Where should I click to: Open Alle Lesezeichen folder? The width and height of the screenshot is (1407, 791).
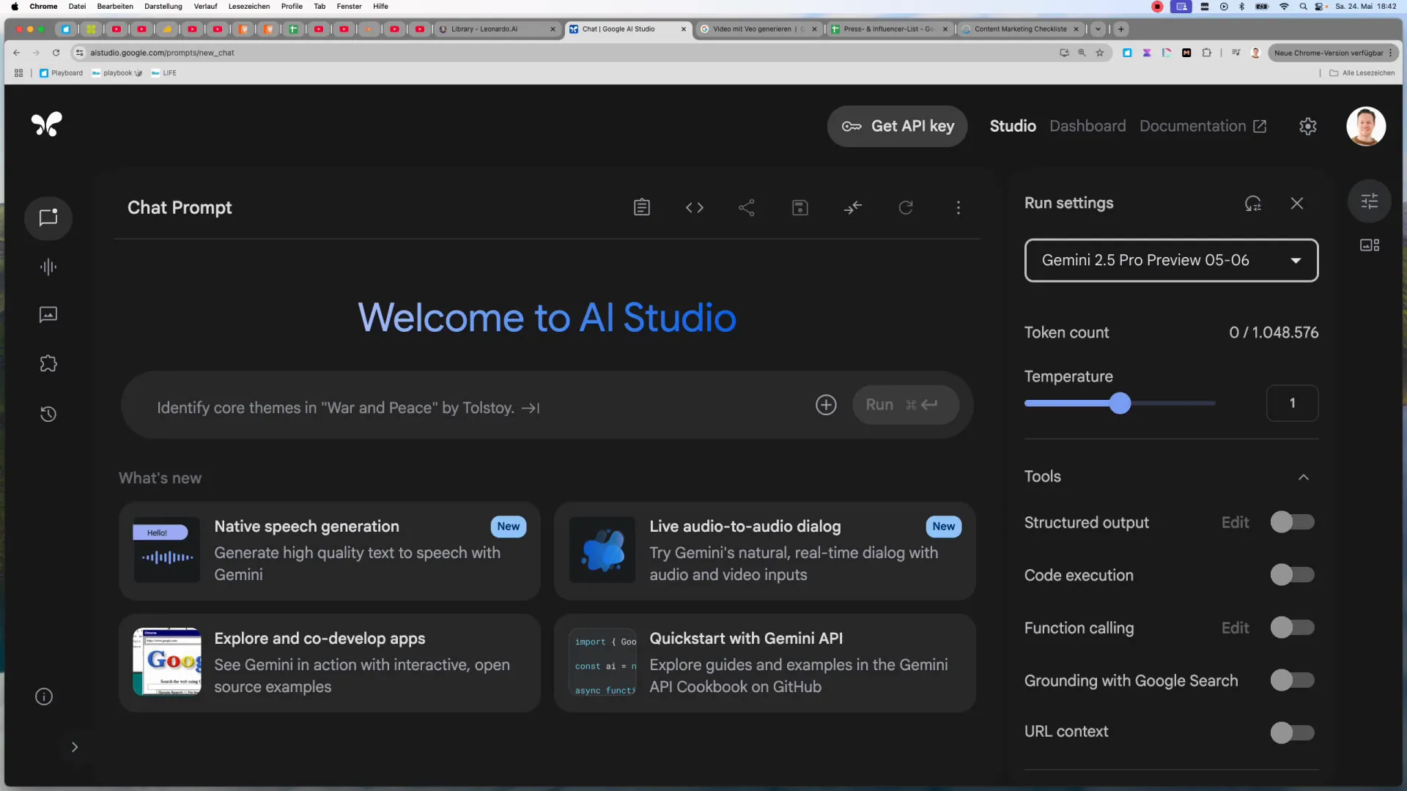point(1362,73)
